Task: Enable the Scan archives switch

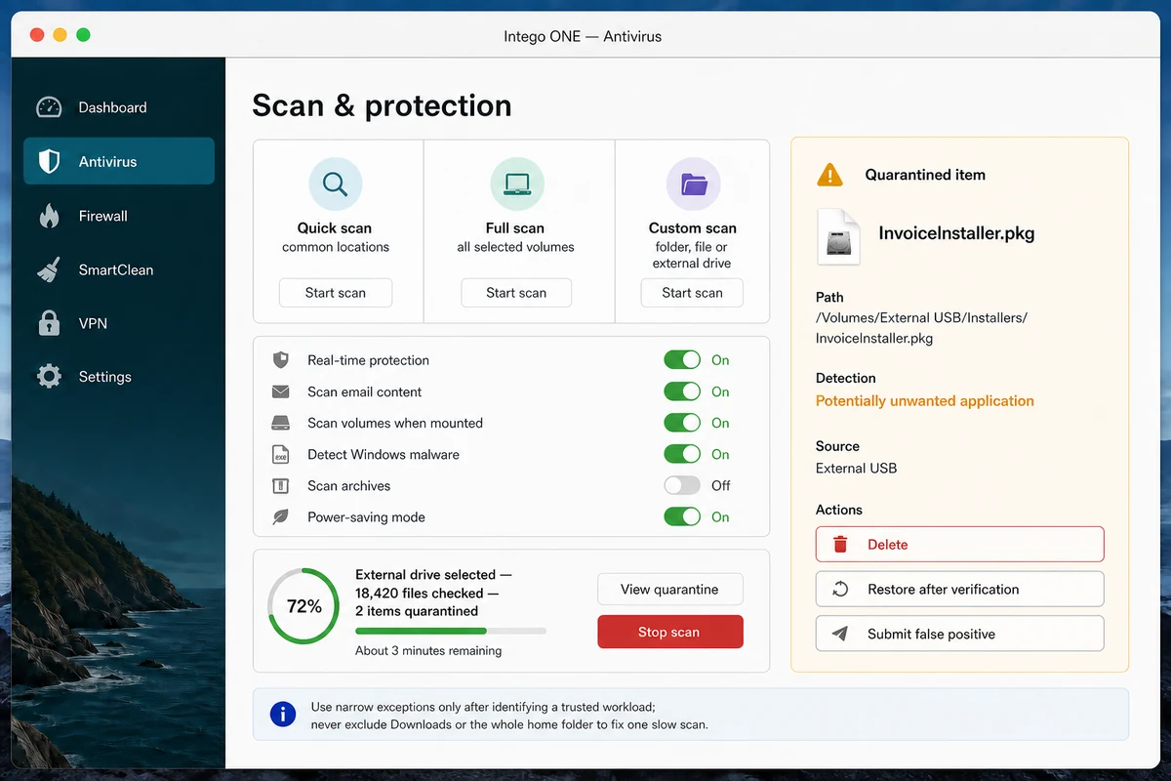Action: pyautogui.click(x=682, y=485)
